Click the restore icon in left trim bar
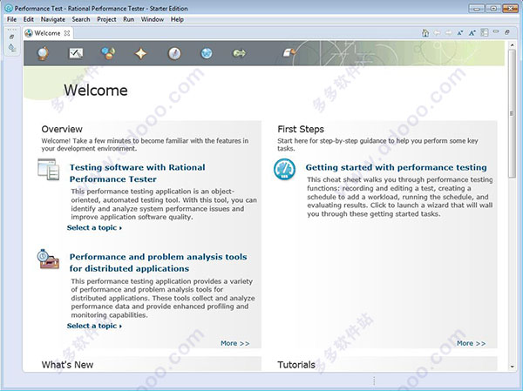The width and height of the screenshot is (523, 391). point(11,37)
